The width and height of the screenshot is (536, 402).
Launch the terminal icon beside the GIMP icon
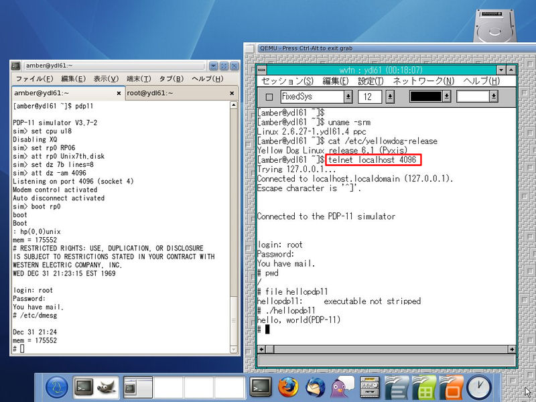[83, 387]
